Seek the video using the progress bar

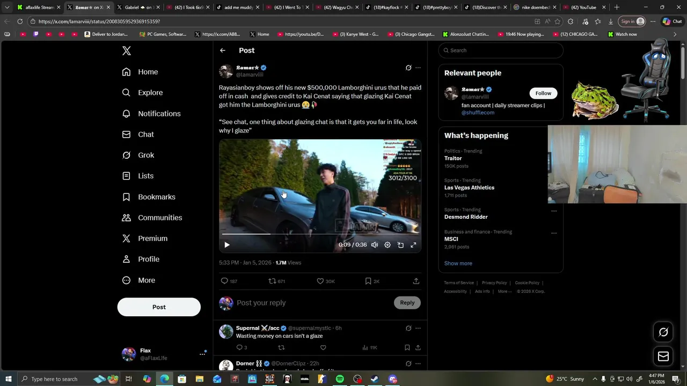pyautogui.click(x=320, y=234)
